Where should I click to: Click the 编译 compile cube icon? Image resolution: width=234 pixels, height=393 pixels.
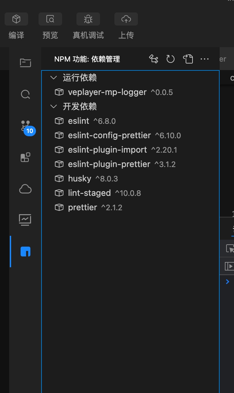click(x=16, y=19)
